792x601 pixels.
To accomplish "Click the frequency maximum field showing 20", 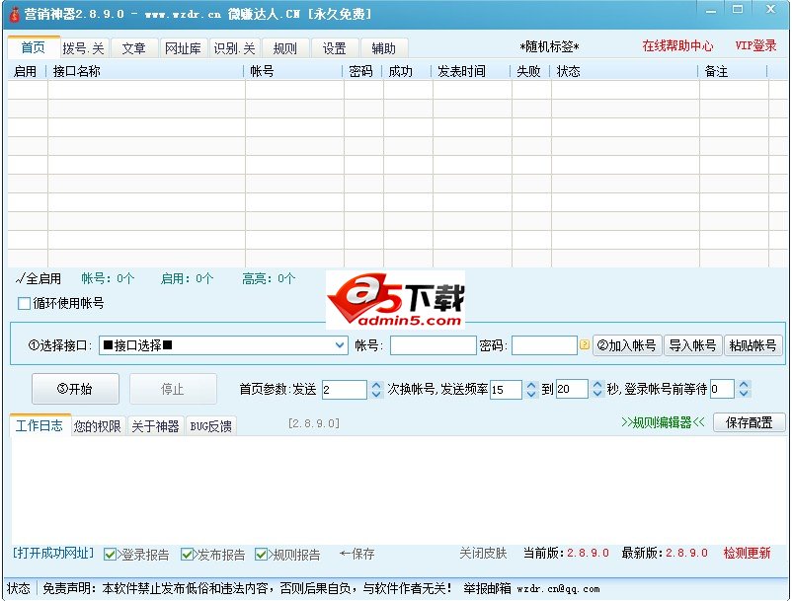I will [572, 389].
